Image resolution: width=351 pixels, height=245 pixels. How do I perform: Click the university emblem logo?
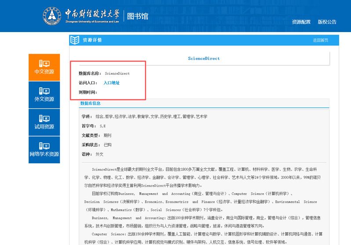[x=53, y=15]
